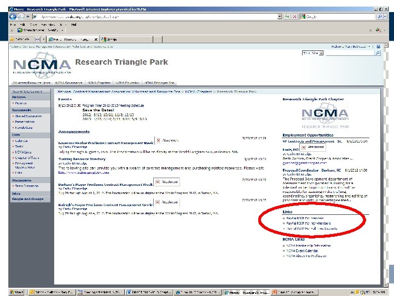
Task: Click the Attachment icon for Raleigh's Mayor announcement
Action: coord(166,202)
